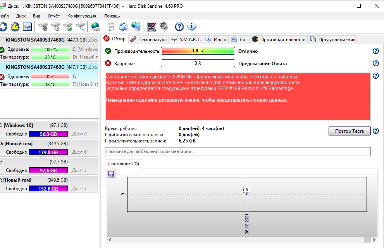Click the globe with disk toolbar icon
The height and width of the screenshot is (248, 384).
click(x=95, y=27)
